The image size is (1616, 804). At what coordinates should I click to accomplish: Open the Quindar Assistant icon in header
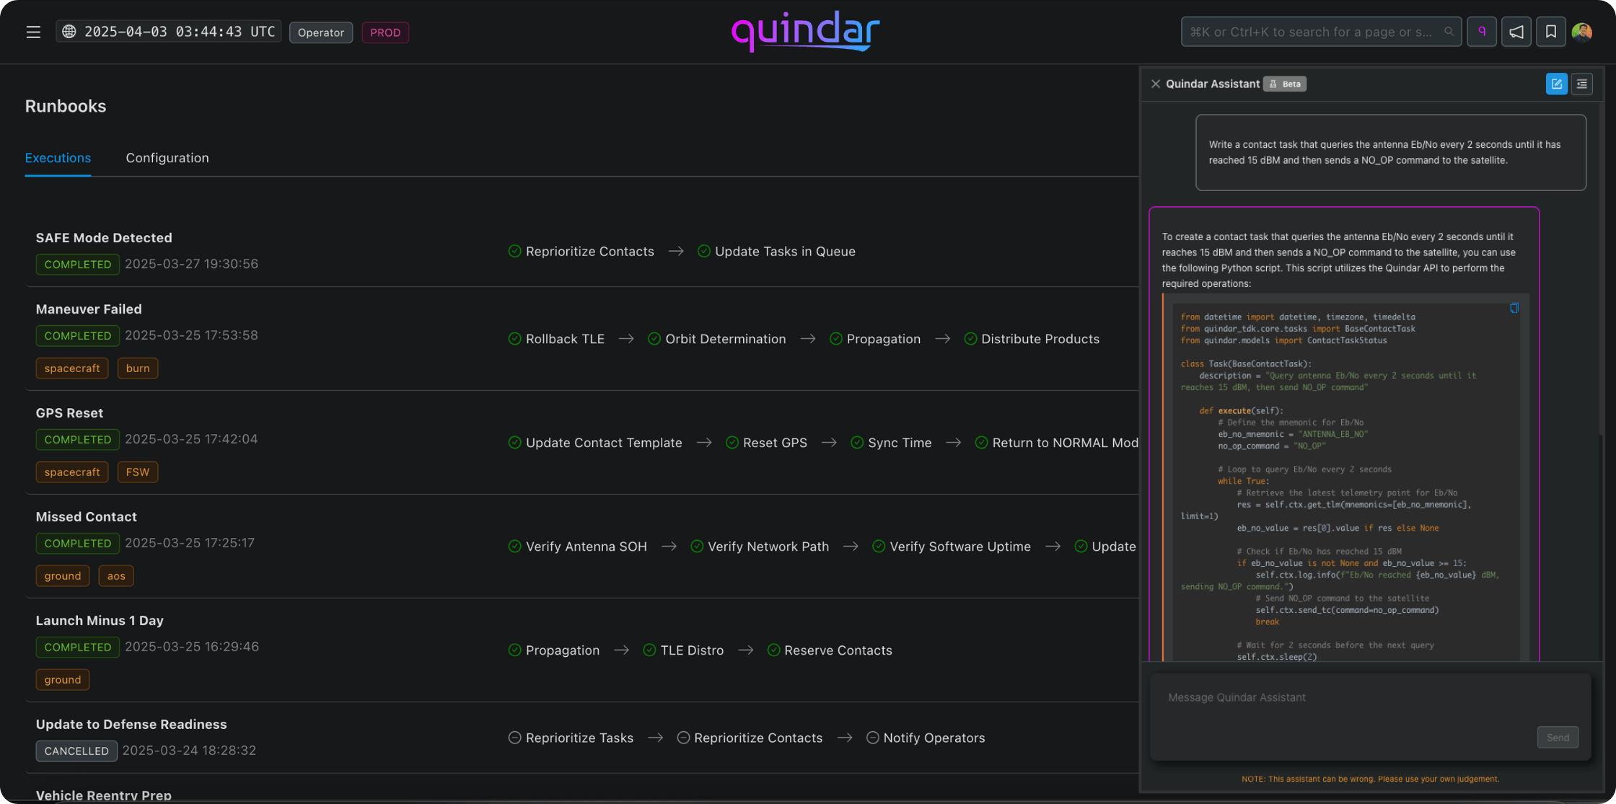tap(1481, 32)
